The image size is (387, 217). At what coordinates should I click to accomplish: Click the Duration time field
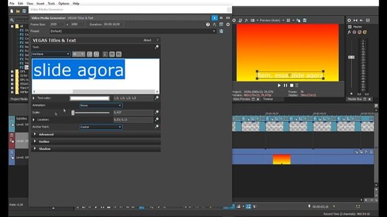coord(113,24)
